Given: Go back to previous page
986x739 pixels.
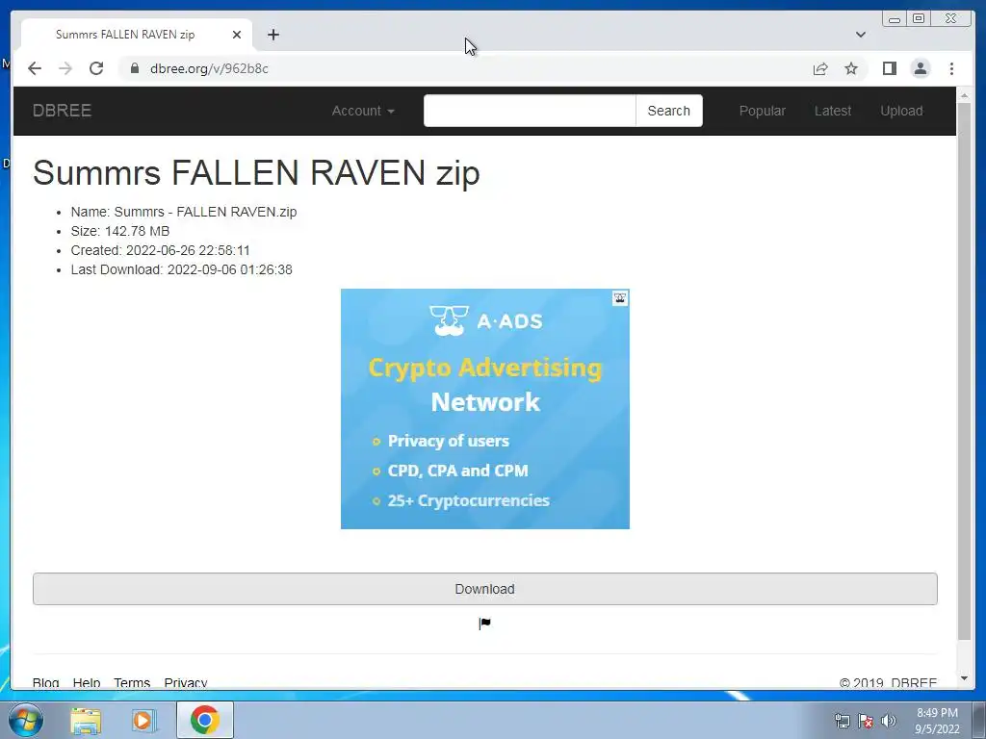Looking at the screenshot, I should (x=35, y=68).
